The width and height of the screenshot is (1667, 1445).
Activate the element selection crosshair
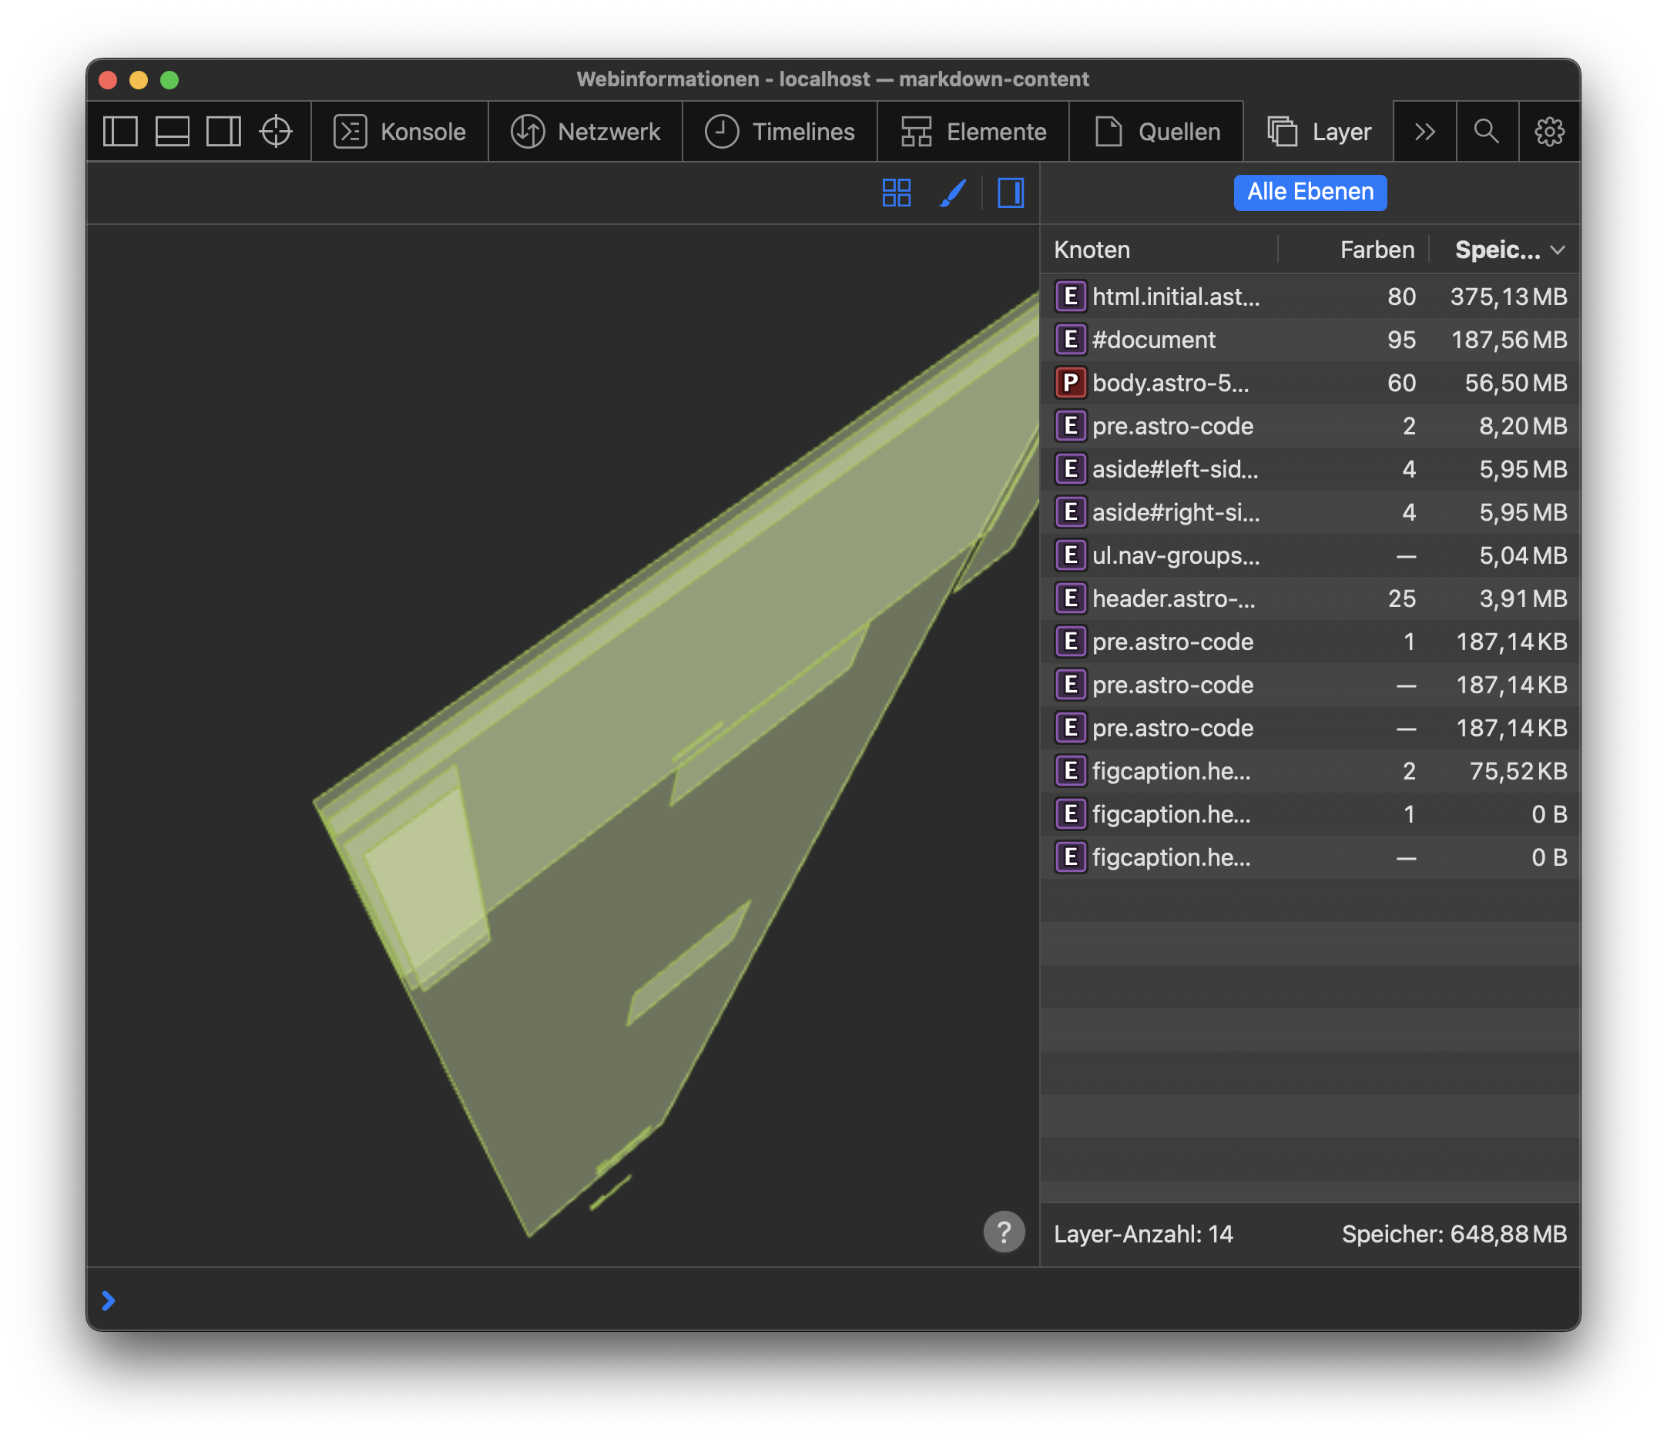pyautogui.click(x=276, y=132)
